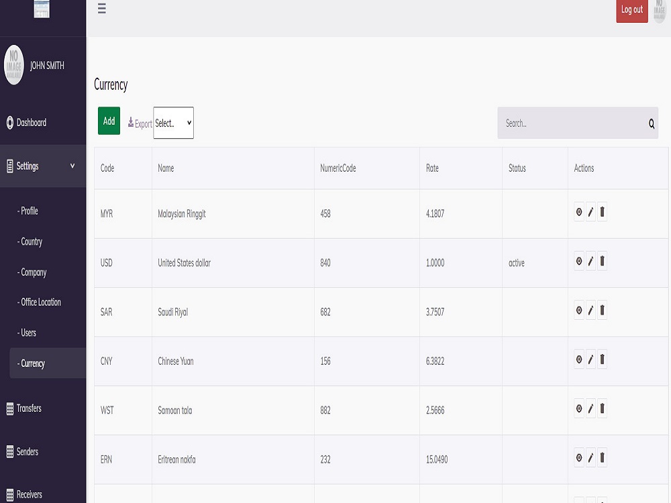View Saudi Riyal currency details
The image size is (671, 503).
579,310
